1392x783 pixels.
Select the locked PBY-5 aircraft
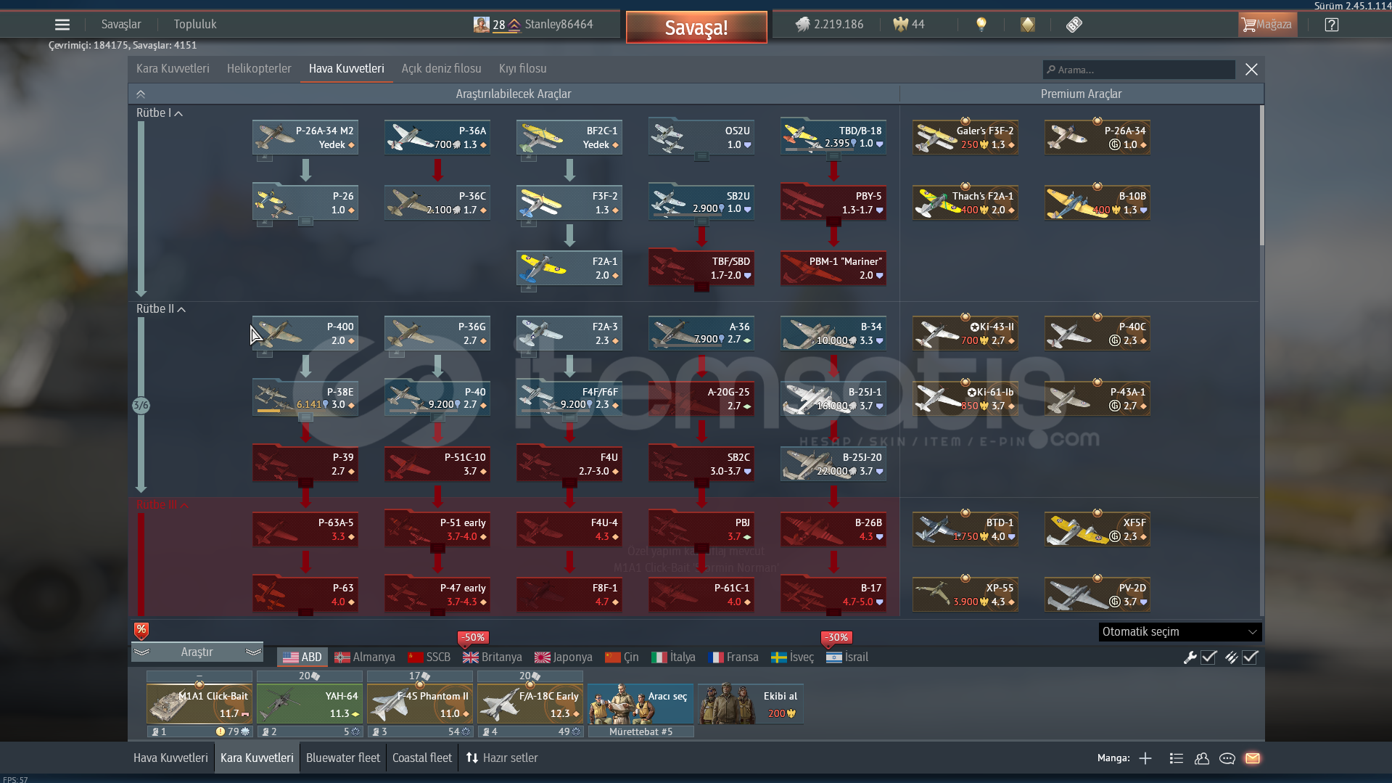(833, 202)
